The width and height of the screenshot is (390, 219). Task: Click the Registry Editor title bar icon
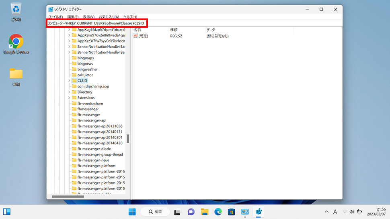(x=51, y=9)
